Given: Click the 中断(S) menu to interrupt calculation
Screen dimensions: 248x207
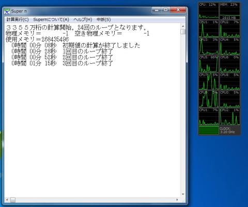Looking at the screenshot, I should [x=104, y=20].
